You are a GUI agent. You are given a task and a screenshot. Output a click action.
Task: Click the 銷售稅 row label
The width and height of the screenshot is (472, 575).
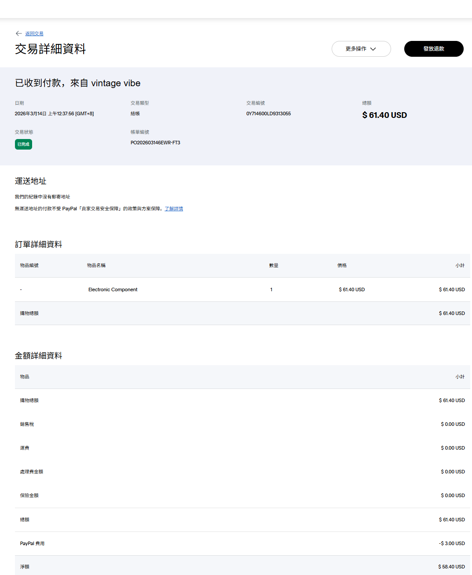[x=27, y=424]
